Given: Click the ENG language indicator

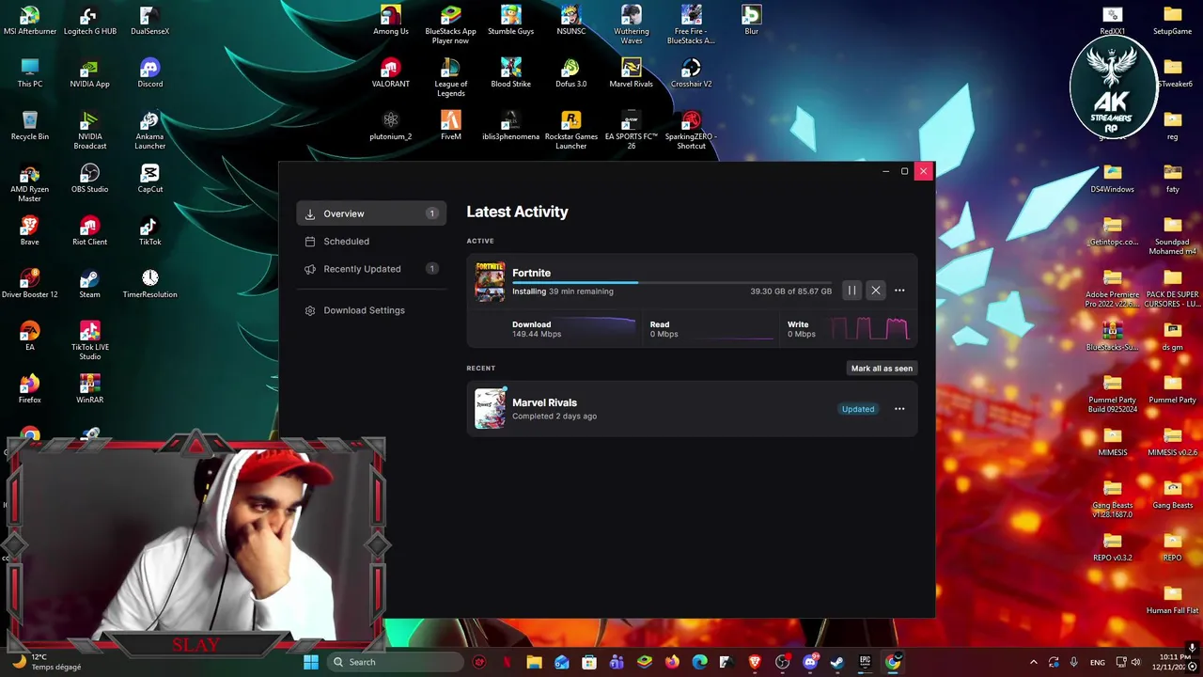Looking at the screenshot, I should click(1097, 663).
